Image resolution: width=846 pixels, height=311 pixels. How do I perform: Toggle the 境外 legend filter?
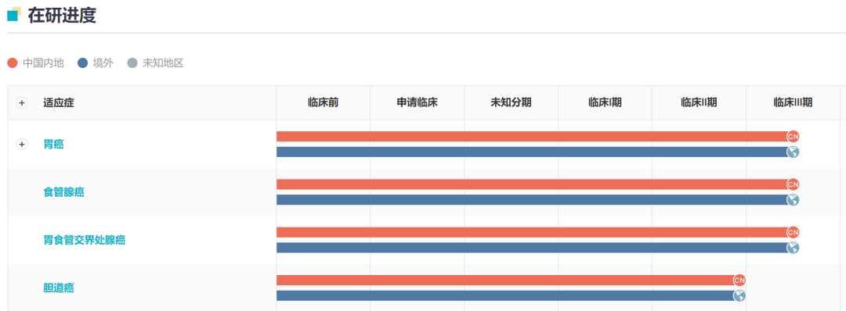(x=96, y=63)
